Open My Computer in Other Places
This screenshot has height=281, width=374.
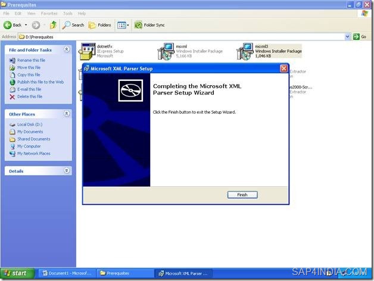tap(29, 146)
